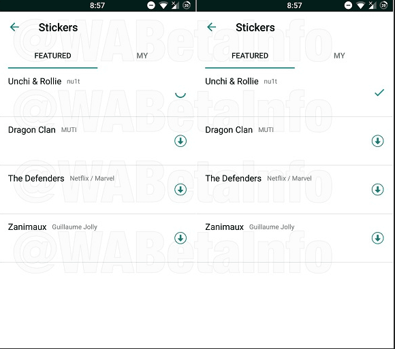Tap do-not-disturb icon in left status bar
395x349 pixels.
(x=151, y=5)
